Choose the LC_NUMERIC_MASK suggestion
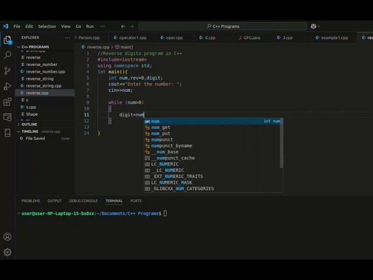 click(212, 183)
